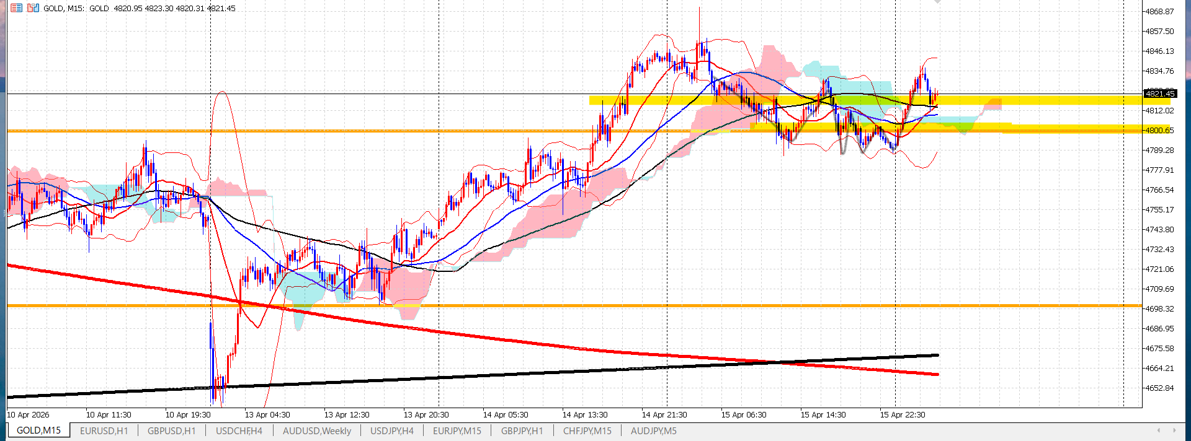
Task: Click the active GOLD,M15 tab
Action: 38,431
